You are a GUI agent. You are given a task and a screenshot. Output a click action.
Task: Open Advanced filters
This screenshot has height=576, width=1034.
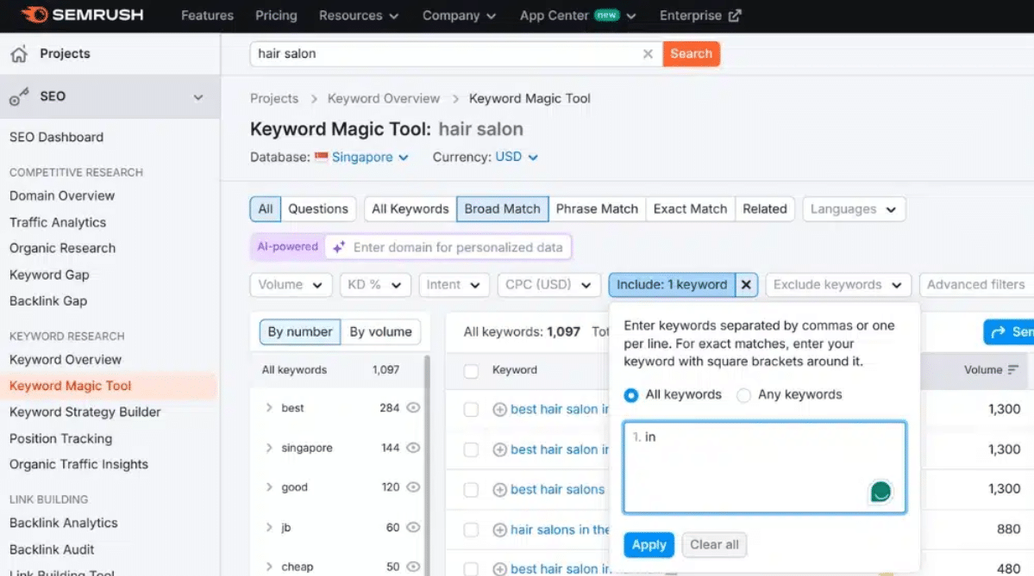(x=976, y=285)
